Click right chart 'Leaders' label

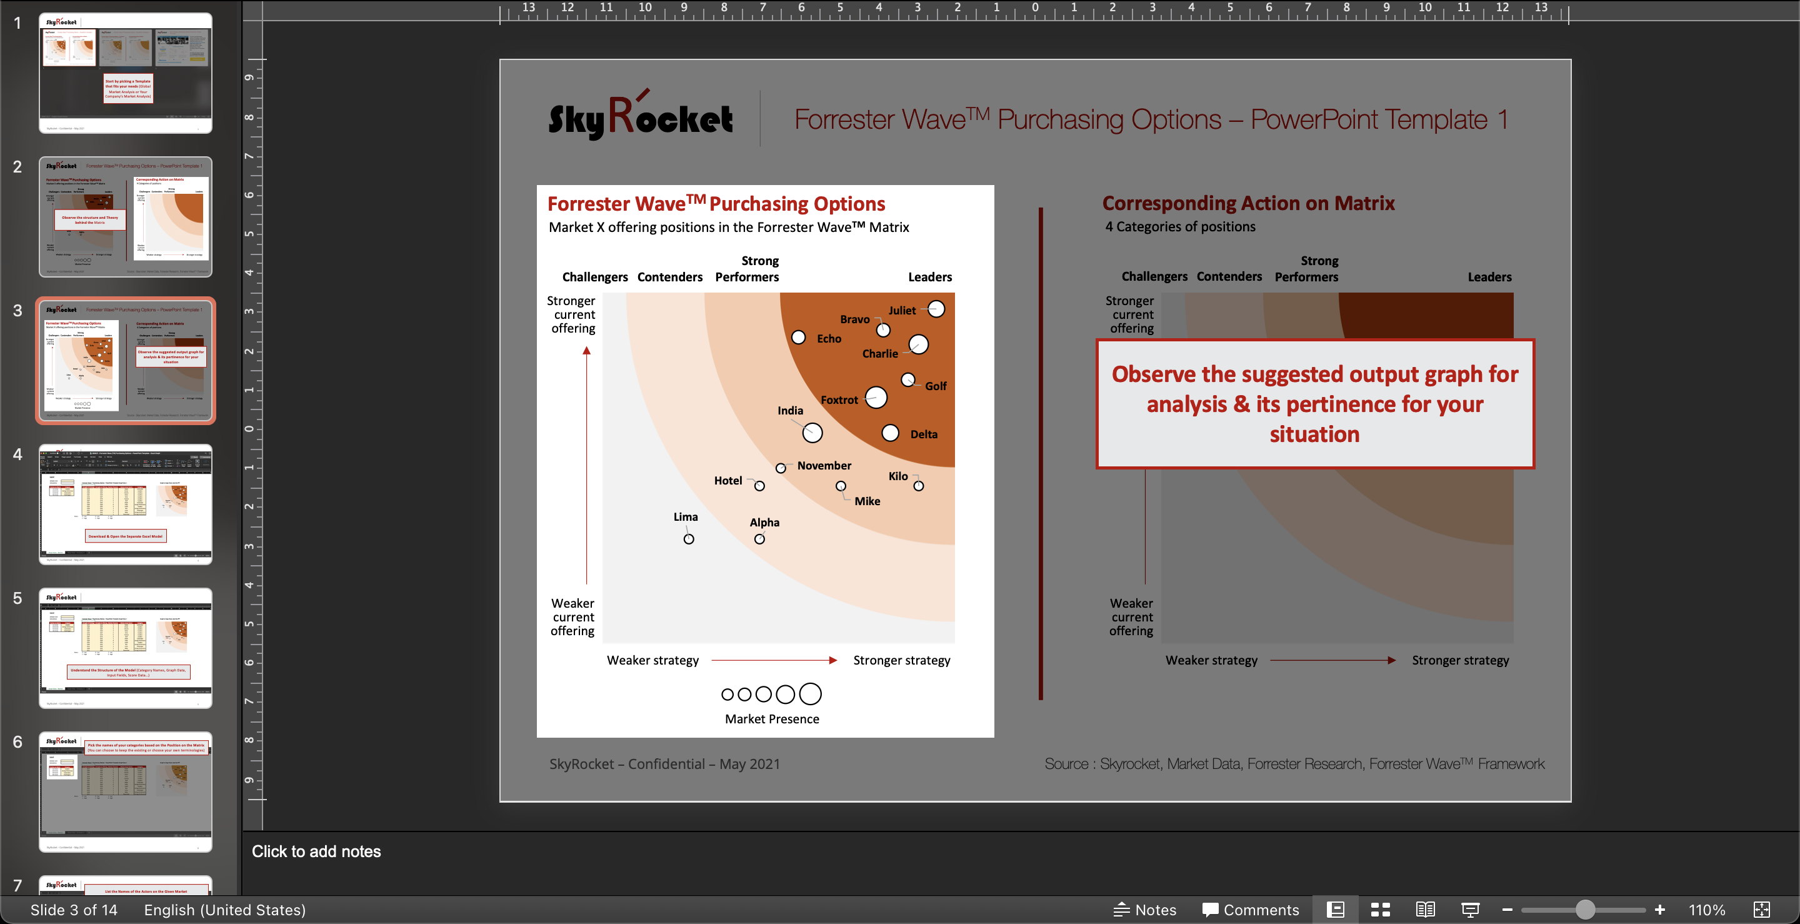[1490, 277]
